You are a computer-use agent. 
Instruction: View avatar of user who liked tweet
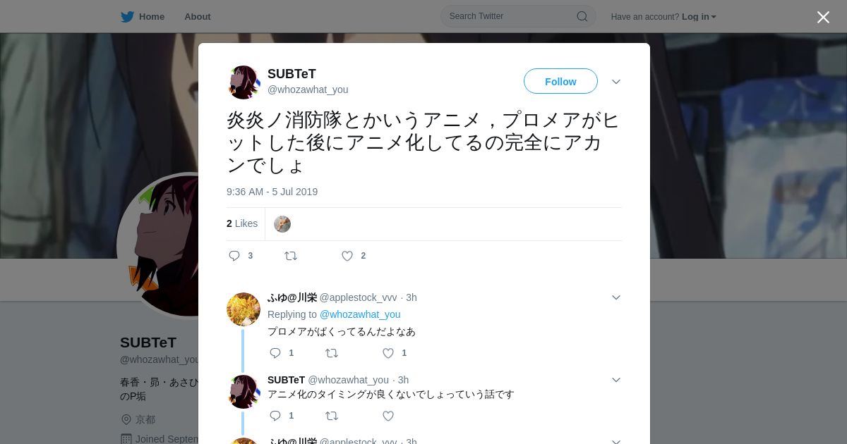point(282,224)
